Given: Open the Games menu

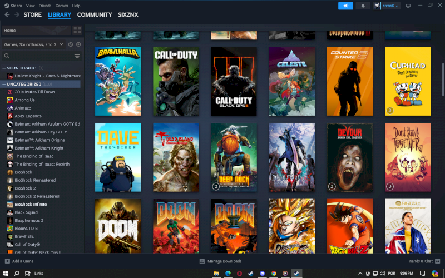Looking at the screenshot, I should (62, 6).
